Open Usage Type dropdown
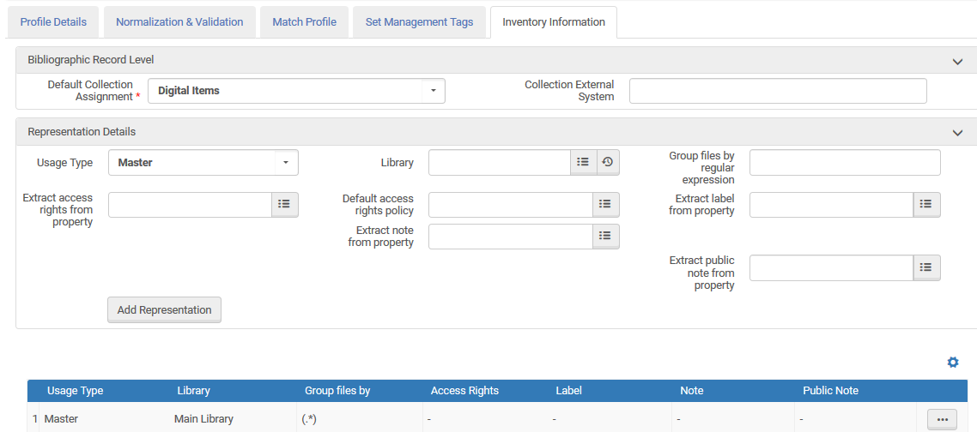Viewport: 977px width, 432px height. coord(203,163)
